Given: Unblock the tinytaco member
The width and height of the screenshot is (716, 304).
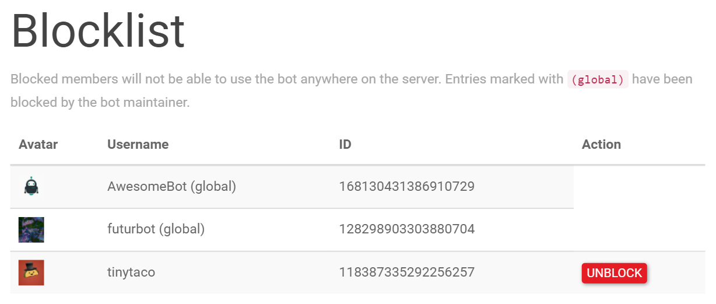Looking at the screenshot, I should [x=614, y=273].
